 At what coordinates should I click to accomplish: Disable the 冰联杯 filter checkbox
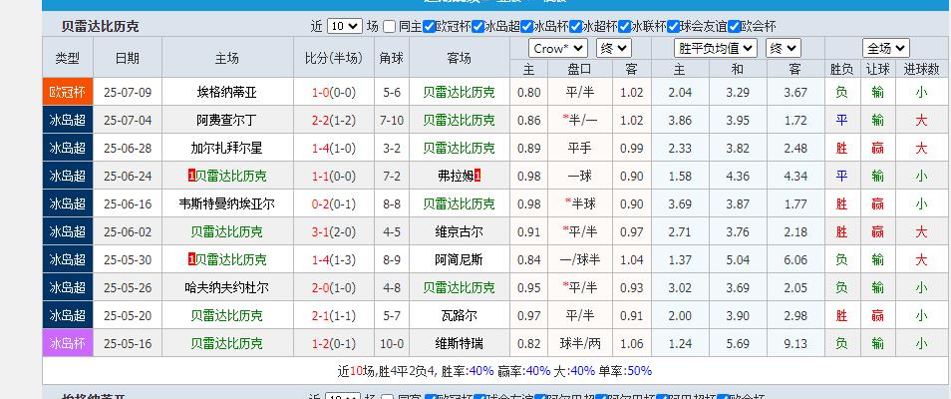[625, 27]
